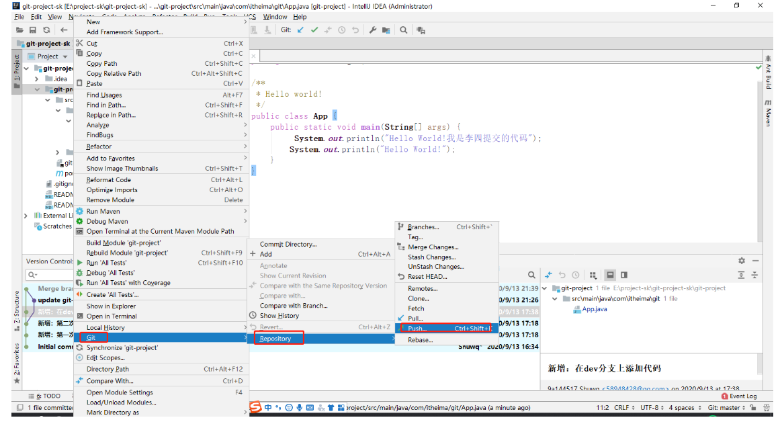This screenshot has width=782, height=424.
Task: Click the Version Control log search icon
Action: [531, 275]
